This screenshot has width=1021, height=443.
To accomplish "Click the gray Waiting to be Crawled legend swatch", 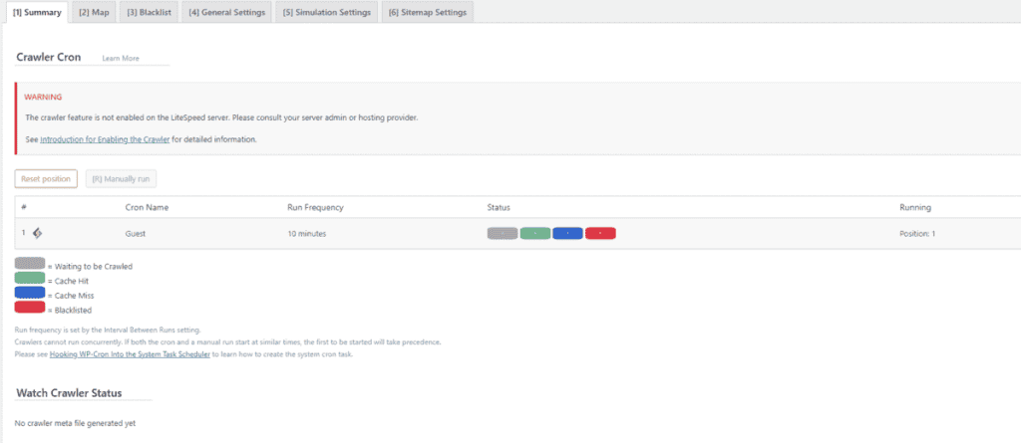I will click(29, 264).
